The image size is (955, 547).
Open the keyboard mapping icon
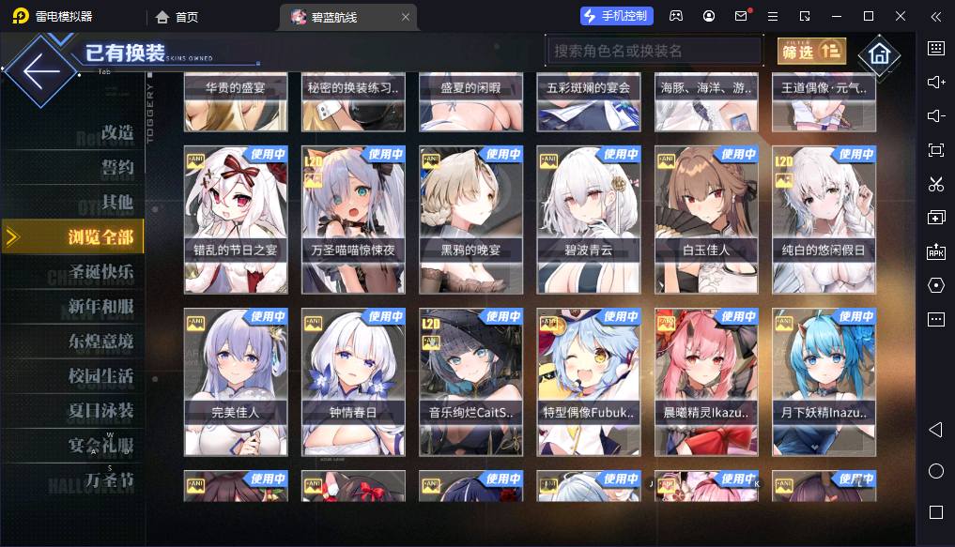[936, 48]
